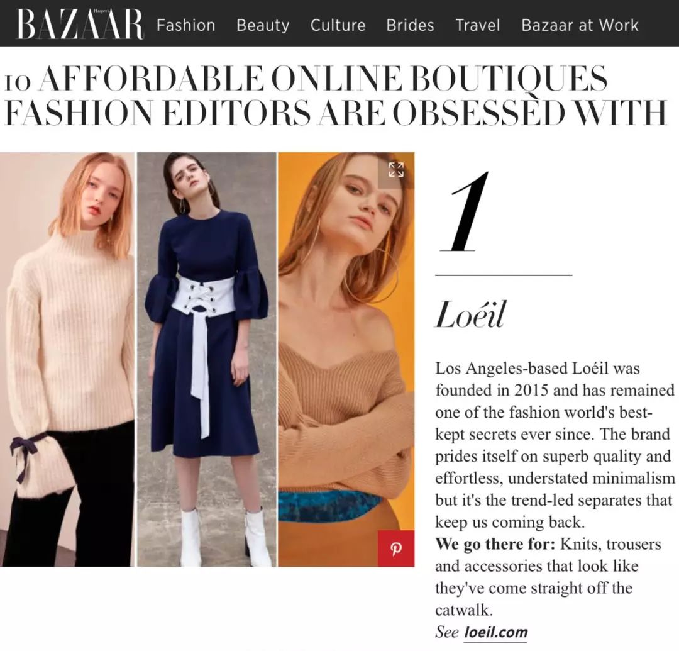Click the Harper's Bazaar logo
This screenshot has height=651, width=679.
(x=80, y=24)
